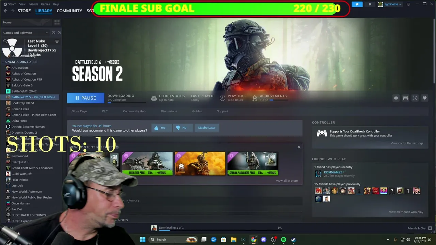This screenshot has width=436, height=245.
Task: Switch library to grid view icon
Action: [x=57, y=22]
